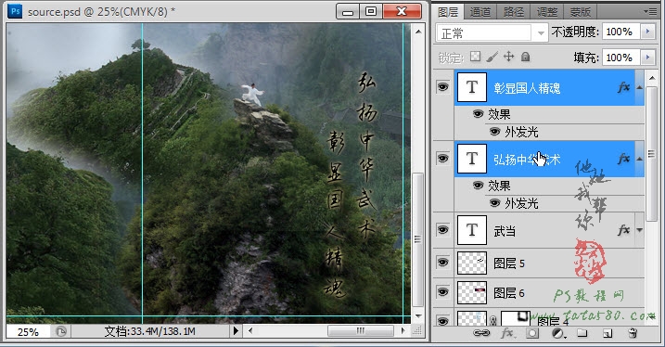
Task: Hide the 弘扬中华武术 text layer
Action: pyautogui.click(x=442, y=159)
